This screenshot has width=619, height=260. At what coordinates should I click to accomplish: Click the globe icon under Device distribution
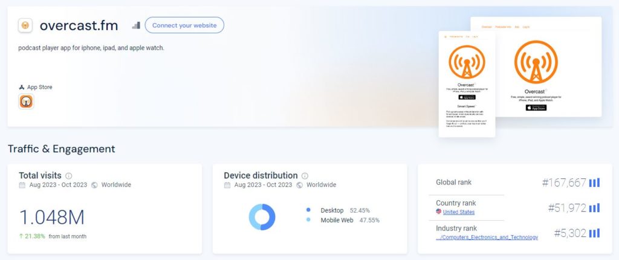[x=299, y=185]
